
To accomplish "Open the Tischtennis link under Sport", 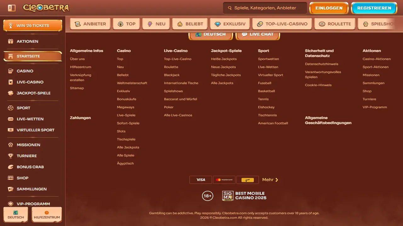I will (x=267, y=115).
